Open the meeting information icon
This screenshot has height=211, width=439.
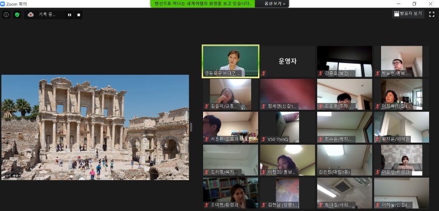[6, 15]
